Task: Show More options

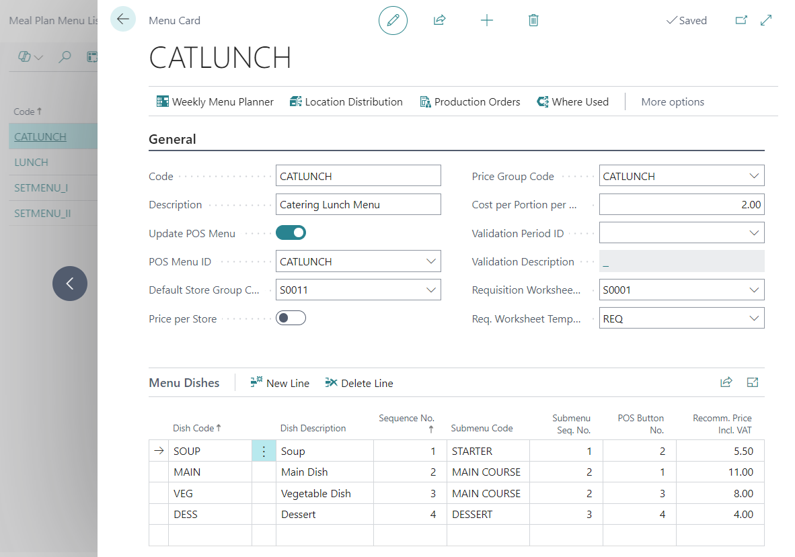Action: tap(673, 101)
